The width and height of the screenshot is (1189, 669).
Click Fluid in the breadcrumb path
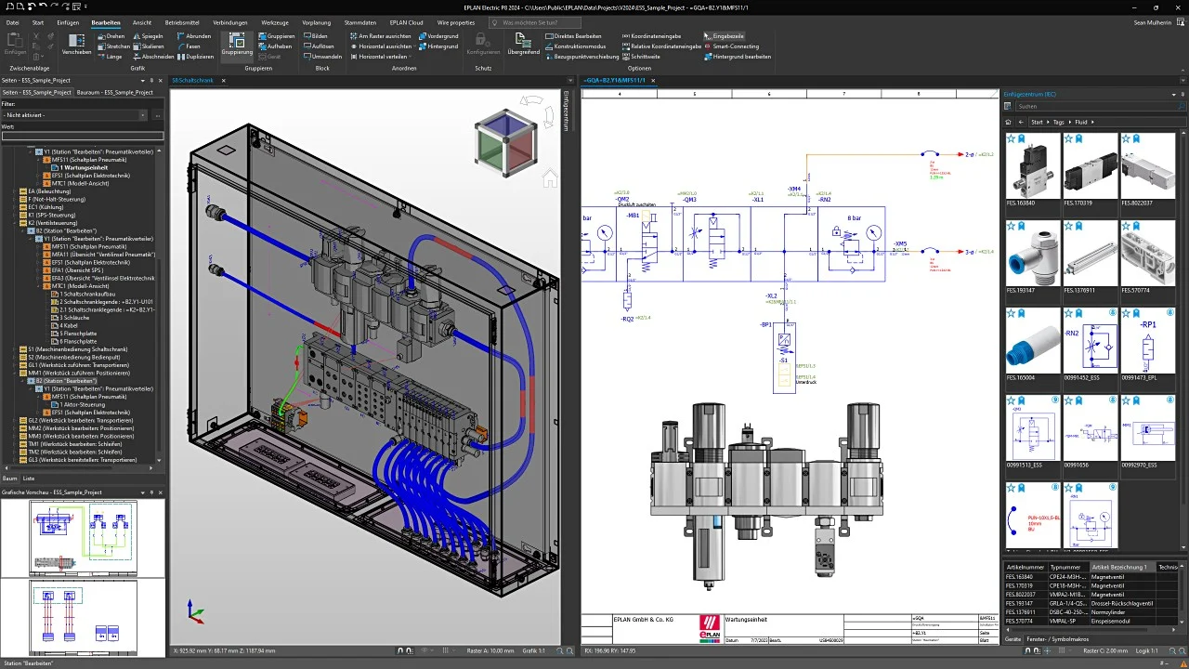[1080, 122]
